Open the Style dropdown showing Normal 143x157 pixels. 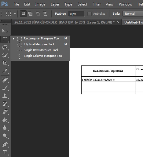point(133,14)
